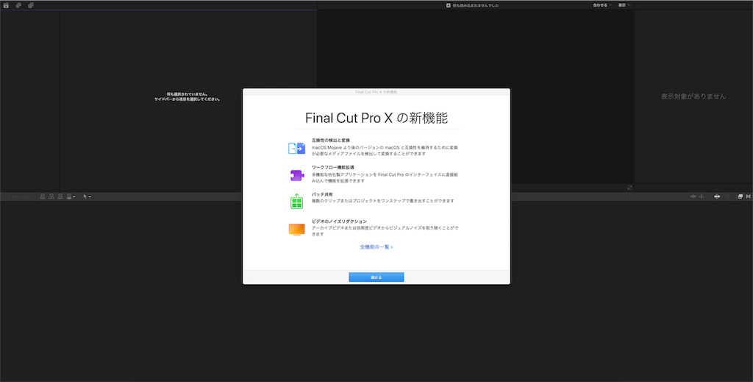Click the 互換性の検出と変換 heading
This screenshot has height=382, width=753.
[331, 141]
